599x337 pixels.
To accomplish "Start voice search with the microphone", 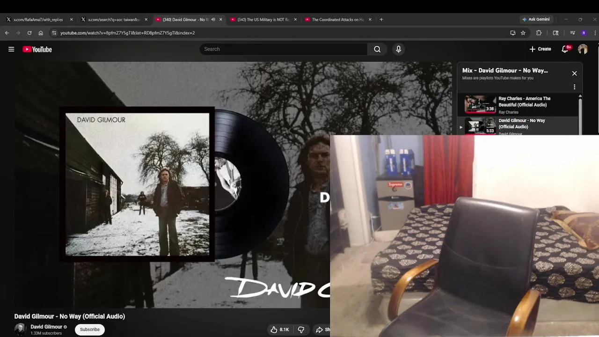I will click(x=398, y=49).
